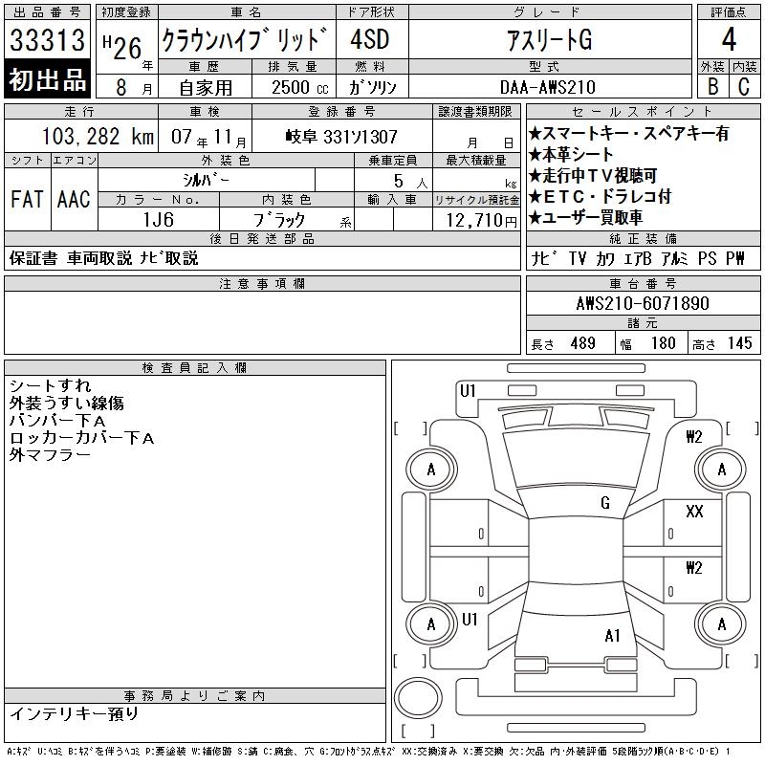
Task: Click the sales point ETC・ドラレコ付
Action: [x=601, y=196]
